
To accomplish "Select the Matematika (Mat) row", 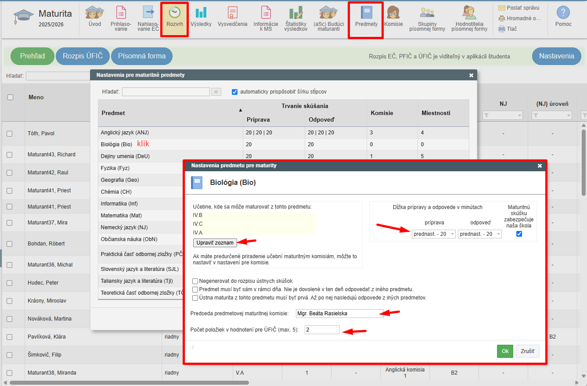I will coord(140,216).
